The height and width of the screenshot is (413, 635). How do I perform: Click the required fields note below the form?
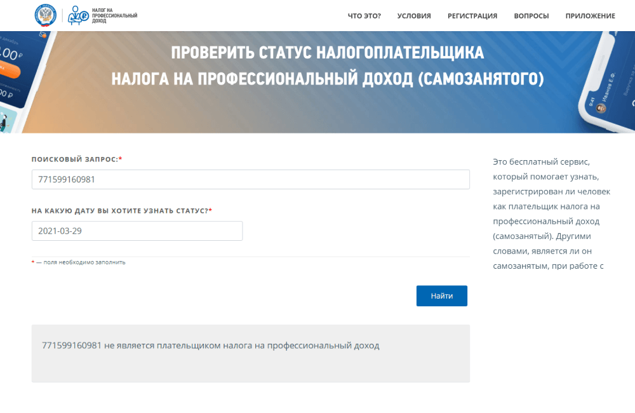(79, 262)
